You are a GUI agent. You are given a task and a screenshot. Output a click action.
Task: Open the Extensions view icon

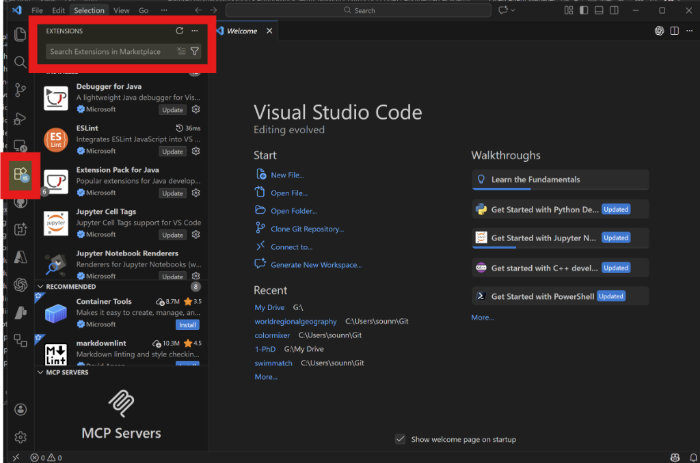click(x=21, y=174)
